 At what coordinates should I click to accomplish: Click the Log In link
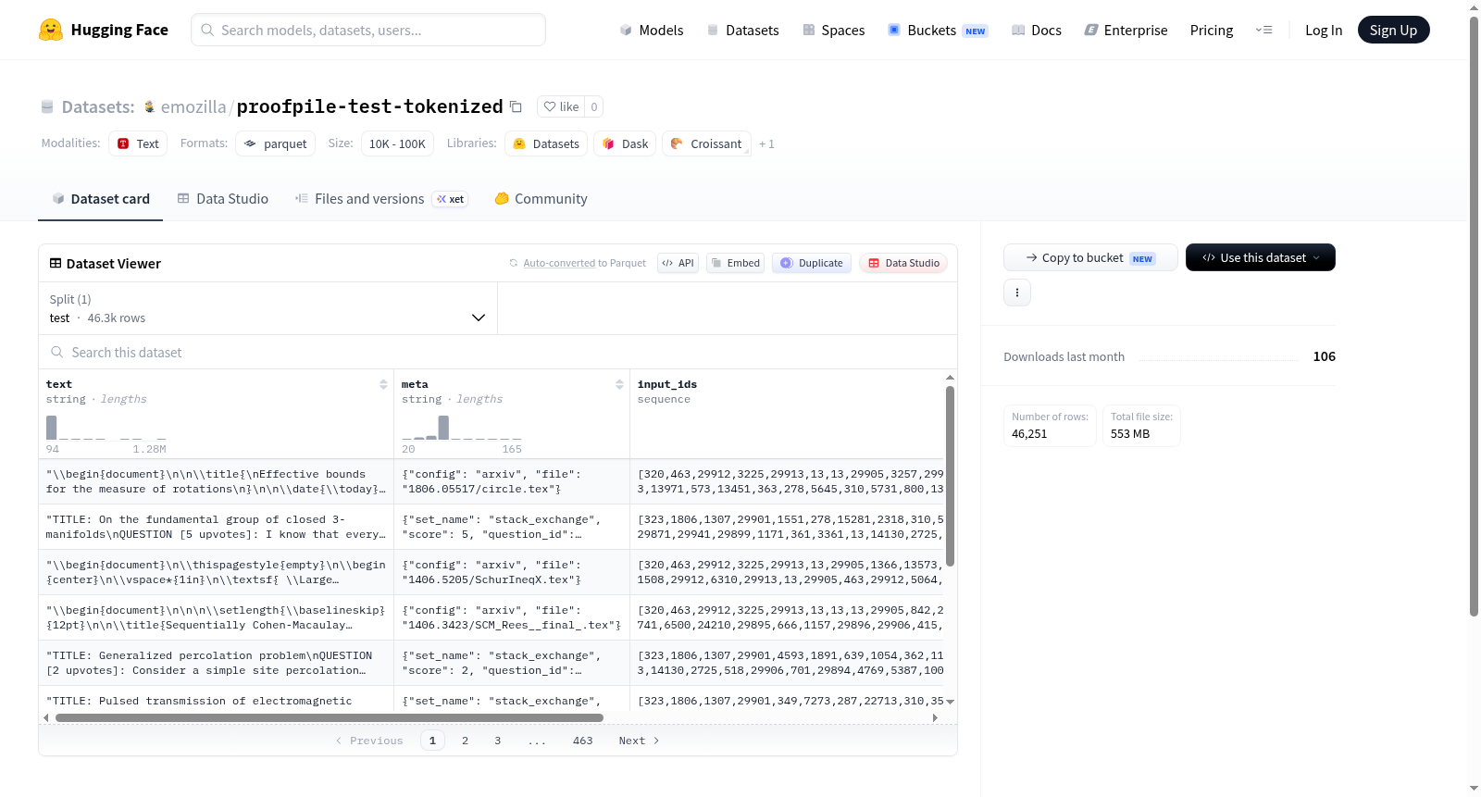(1324, 30)
